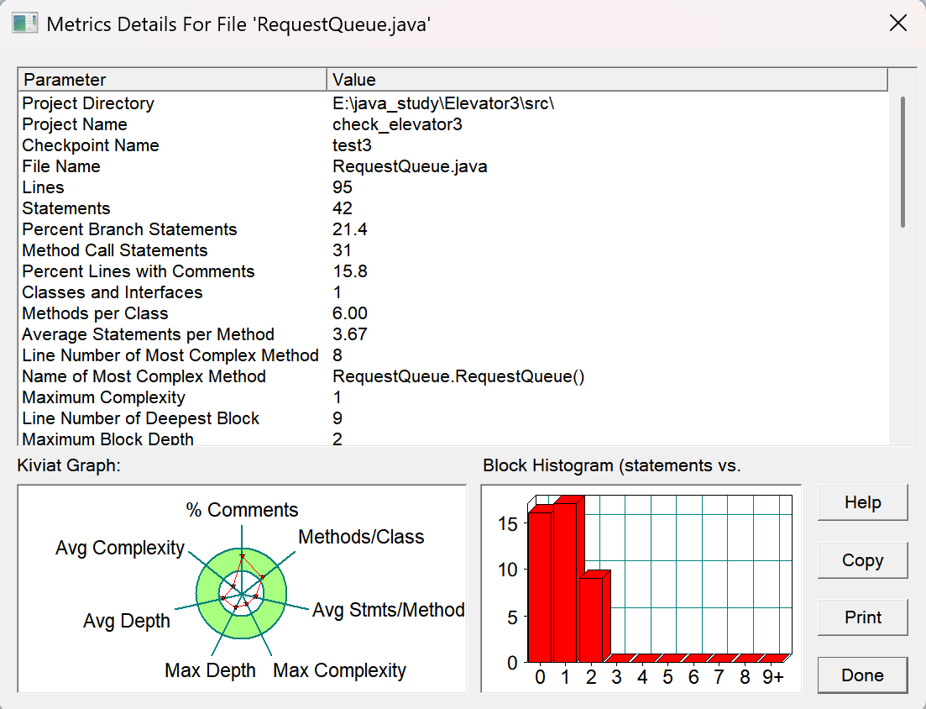Screen dimensions: 926x709
Task: Select the Maximum Block Depth row
Action: coord(453,439)
